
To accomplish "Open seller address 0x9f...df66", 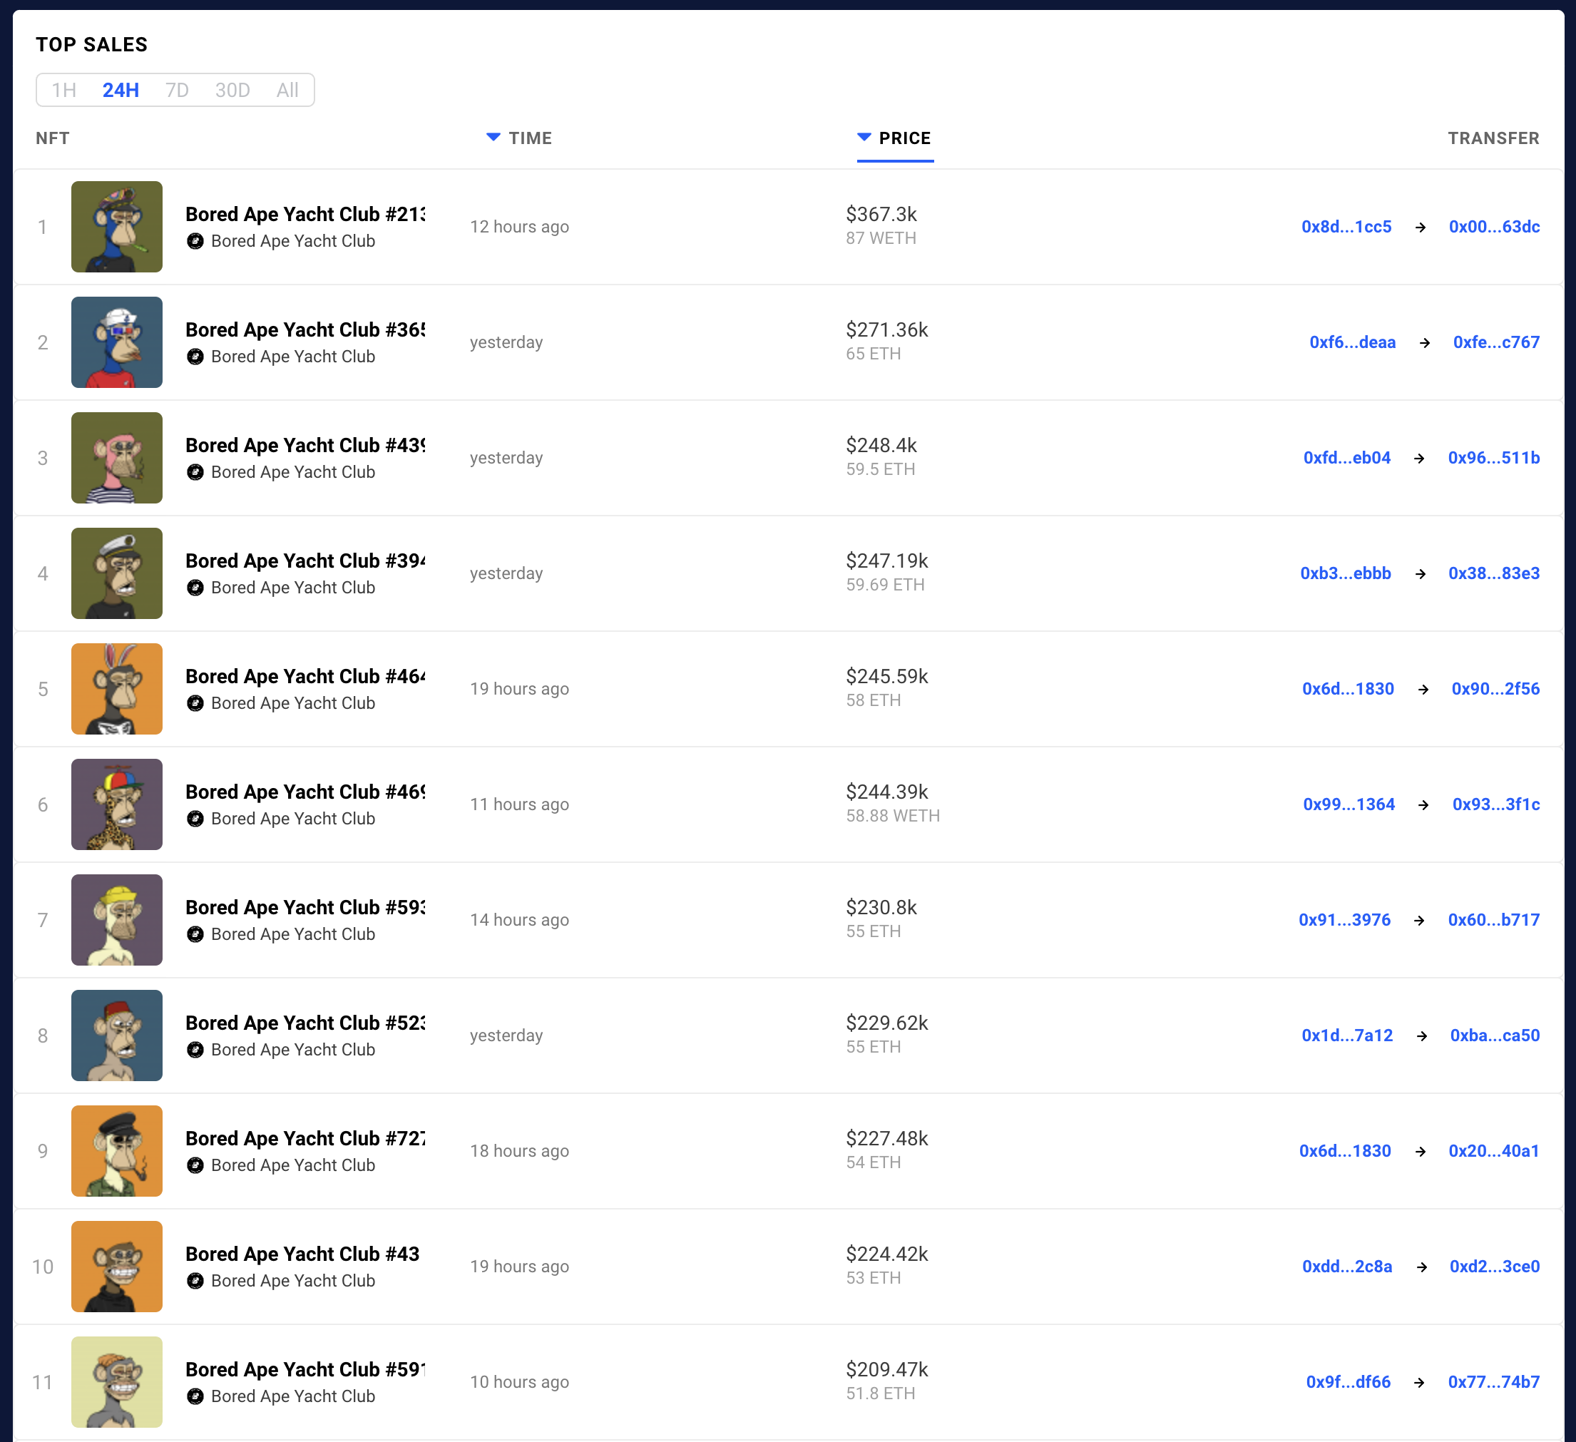I will pos(1349,1382).
